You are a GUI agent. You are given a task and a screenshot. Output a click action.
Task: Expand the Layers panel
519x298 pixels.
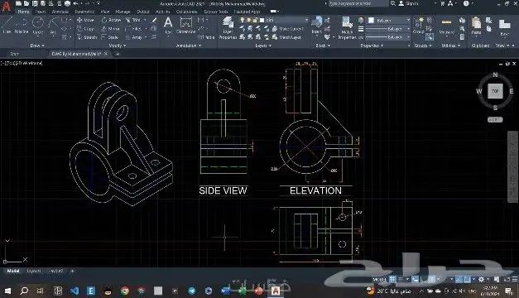(x=263, y=46)
